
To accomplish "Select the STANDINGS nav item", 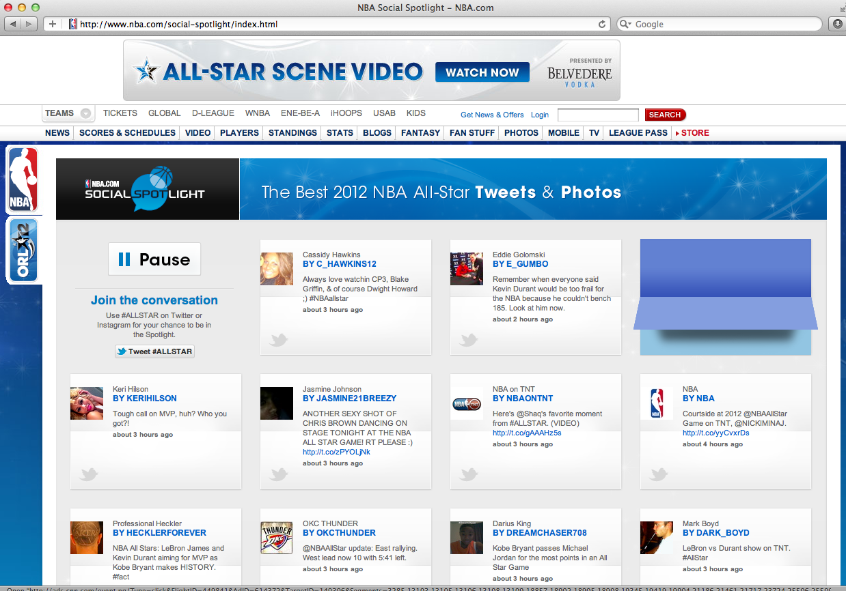I will (292, 133).
